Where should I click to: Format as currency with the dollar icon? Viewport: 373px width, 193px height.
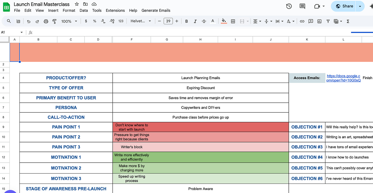(86, 21)
